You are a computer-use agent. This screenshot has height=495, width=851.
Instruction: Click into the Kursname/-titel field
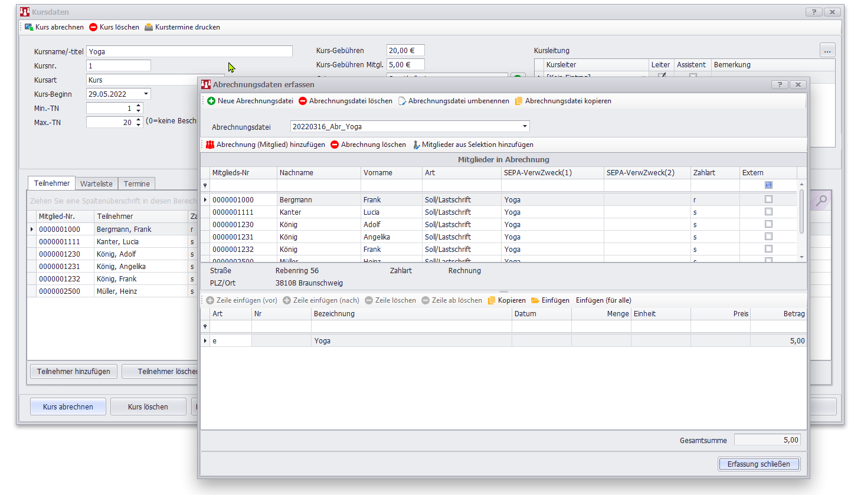189,51
